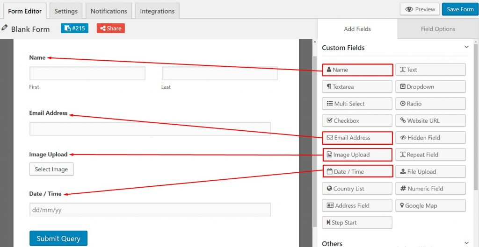Viewport: 479px width, 247px height.
Task: Open the Field Options tab
Action: [438, 29]
